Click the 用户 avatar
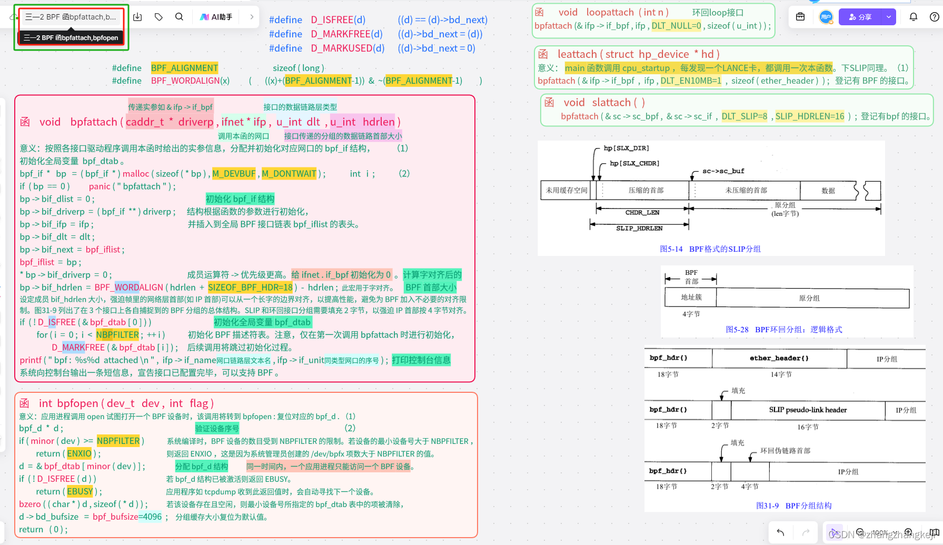The height and width of the screenshot is (545, 943). (x=826, y=17)
